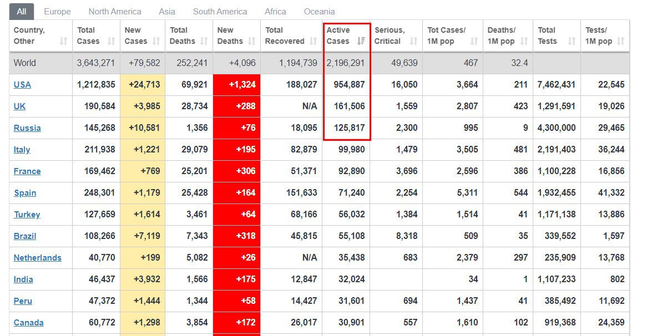The height and width of the screenshot is (336, 647).
Task: Select Peru new deaths +58 cell
Action: coord(237,301)
